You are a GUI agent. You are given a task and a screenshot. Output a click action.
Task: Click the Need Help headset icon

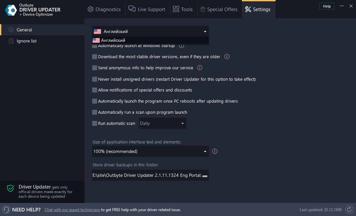6,209
